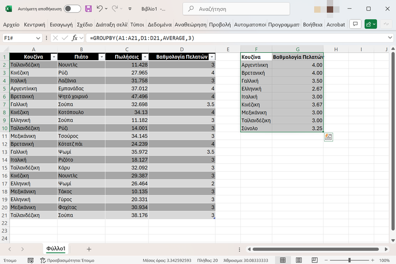Switch to the Εισαγωγή tab
396x264 pixels.
[x=61, y=24]
